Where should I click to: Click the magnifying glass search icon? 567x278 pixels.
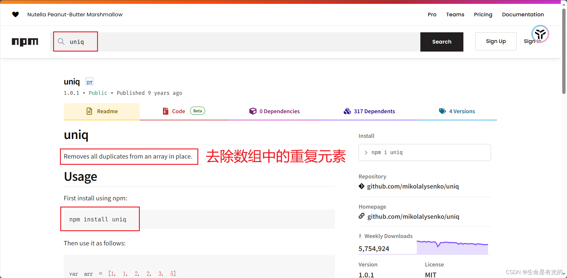pyautogui.click(x=61, y=41)
